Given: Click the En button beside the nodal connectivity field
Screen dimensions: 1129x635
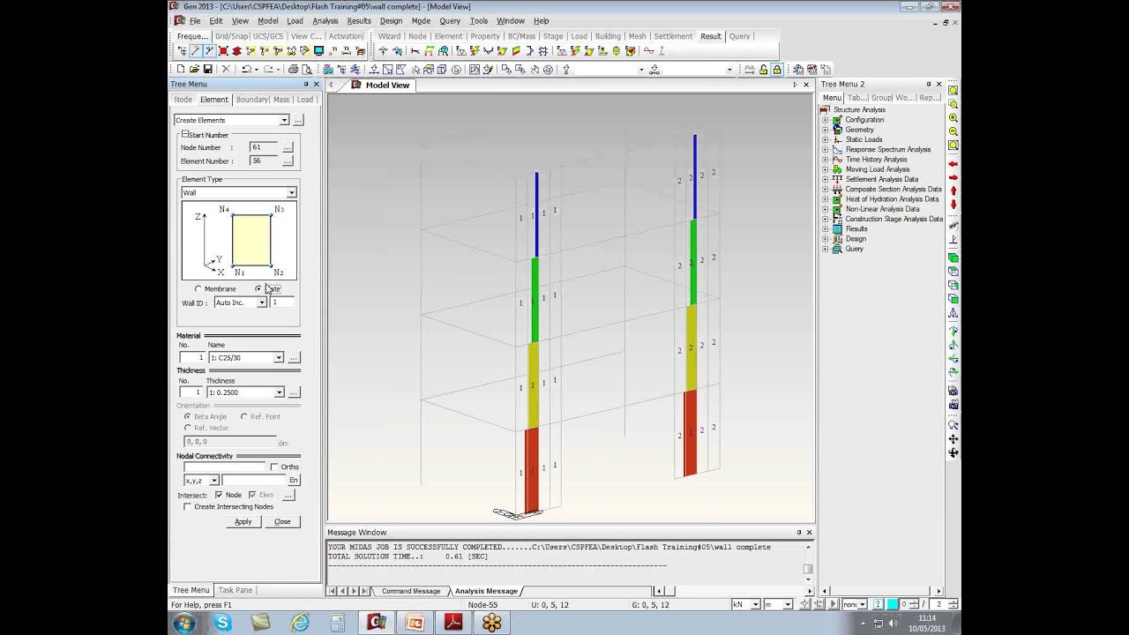Looking at the screenshot, I should pos(294,481).
